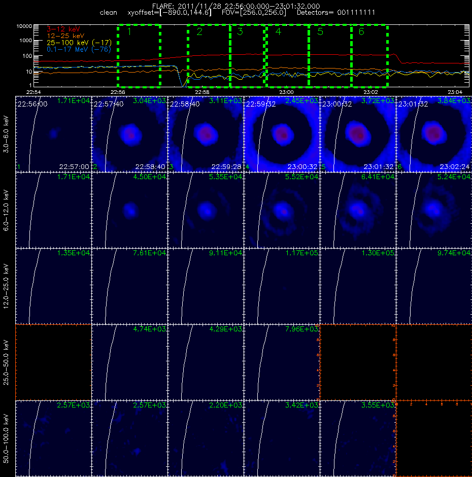Image resolution: width=472 pixels, height=477 pixels.
Task: Click the '50.0-100.0 keV' row label
Action: 6,438
